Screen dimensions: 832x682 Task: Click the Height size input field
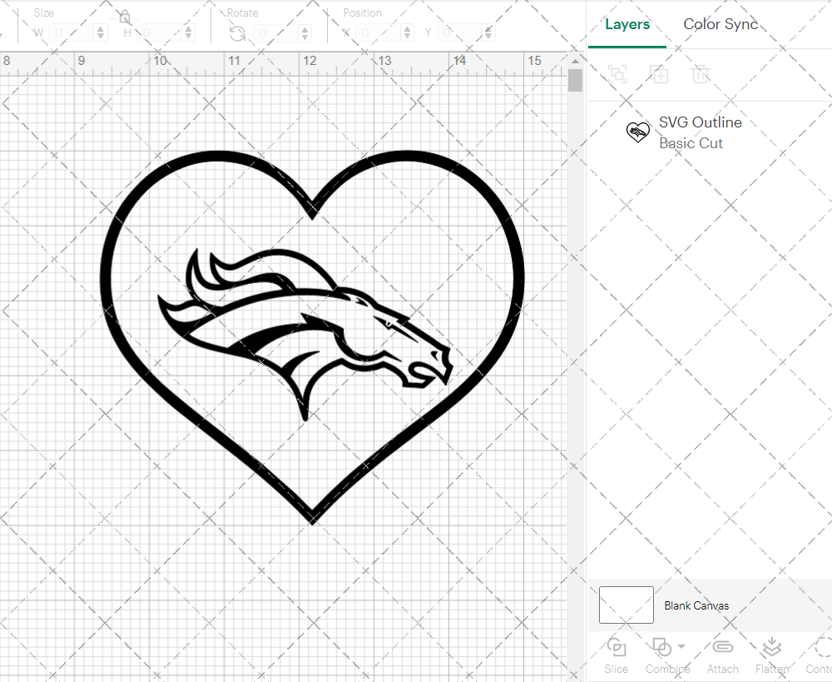coord(160,33)
